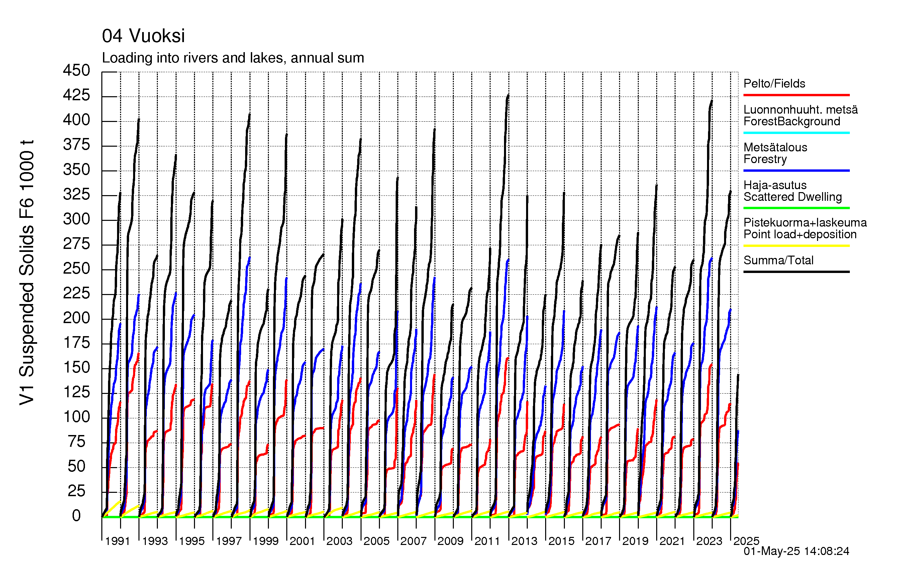Screen dimensions: 903x568
Task: Click the y-axis value 200
Action: coord(77,318)
